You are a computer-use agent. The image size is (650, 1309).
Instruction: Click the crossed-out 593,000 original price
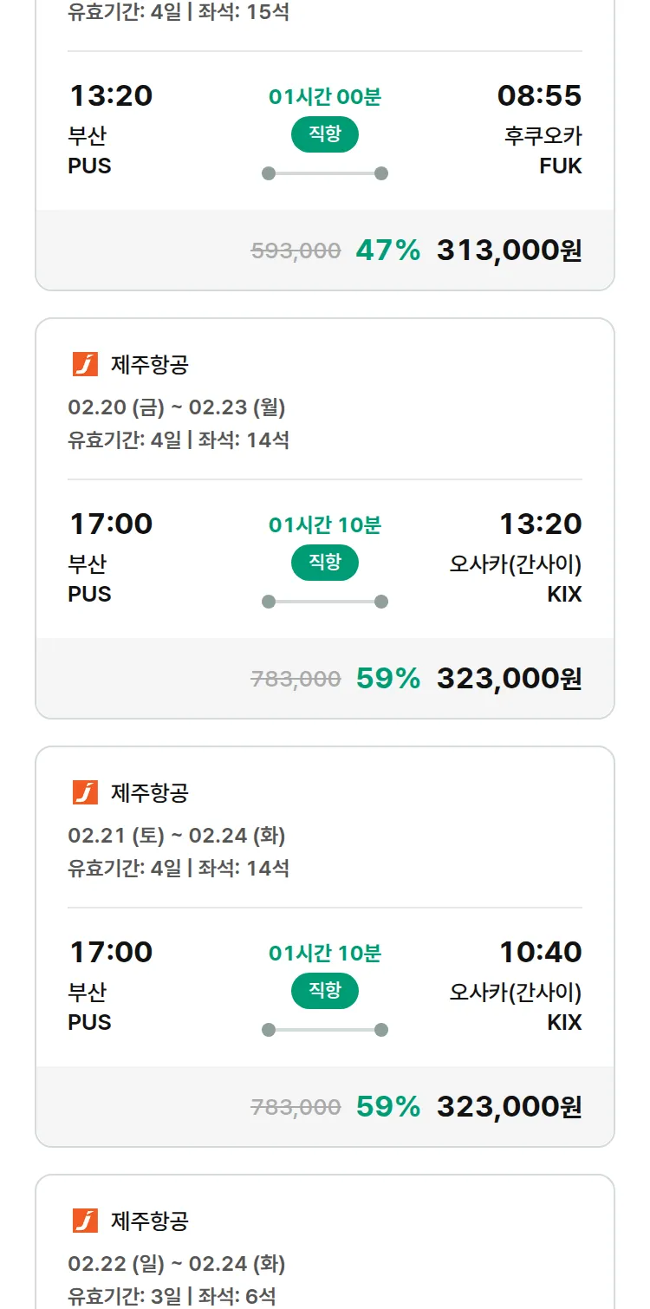click(296, 251)
